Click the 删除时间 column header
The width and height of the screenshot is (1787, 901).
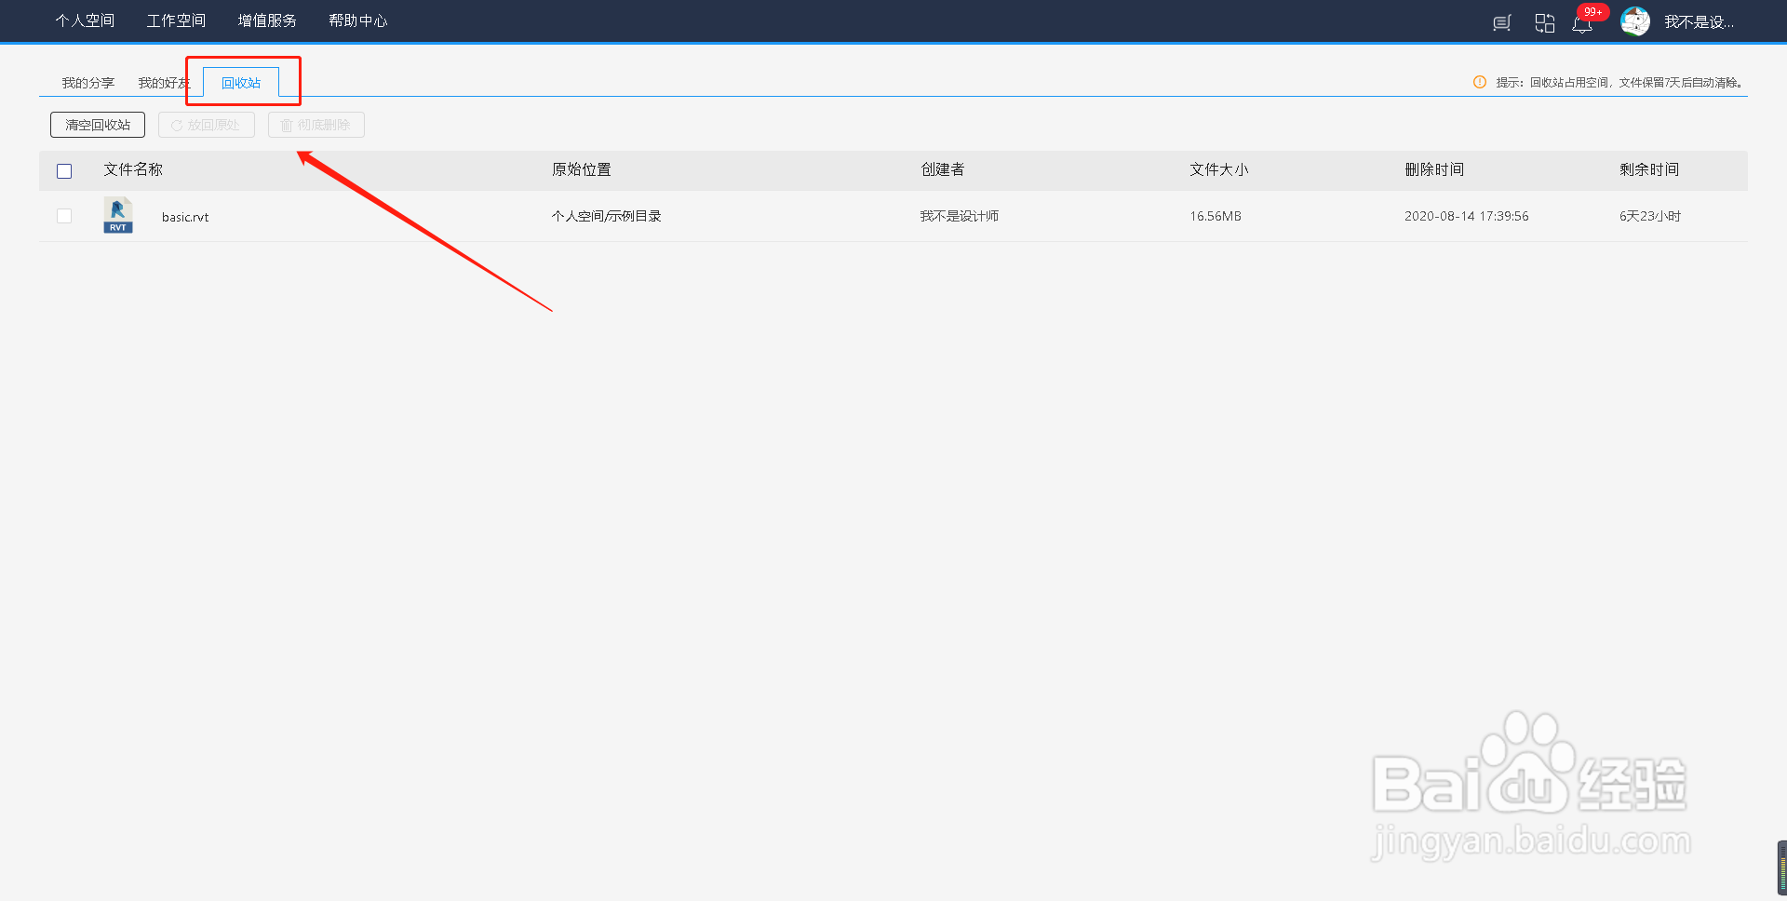[1434, 169]
